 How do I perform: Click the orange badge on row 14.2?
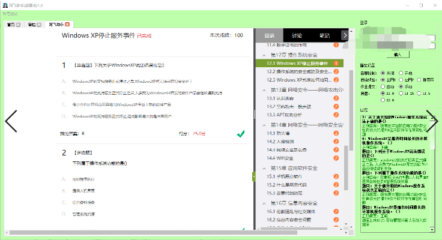pos(336,142)
